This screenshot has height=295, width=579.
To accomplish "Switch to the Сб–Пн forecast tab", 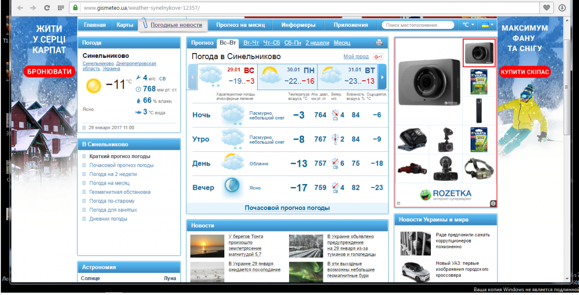I will pos(293,43).
